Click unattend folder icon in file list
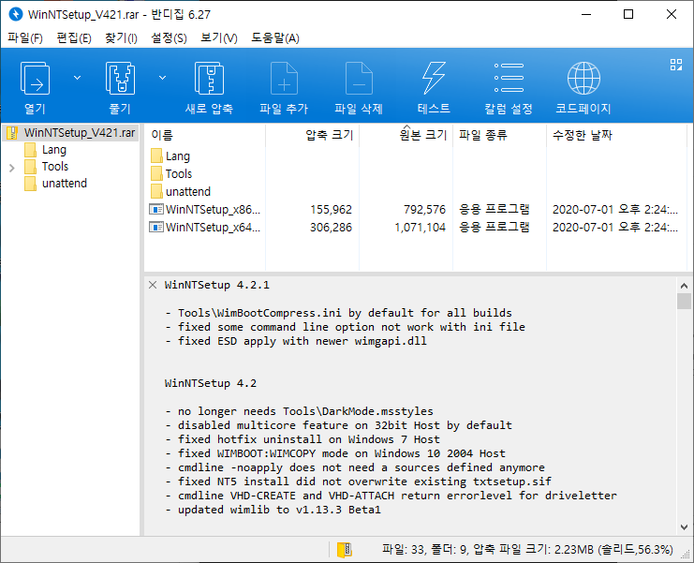This screenshot has width=694, height=563. coord(156,191)
